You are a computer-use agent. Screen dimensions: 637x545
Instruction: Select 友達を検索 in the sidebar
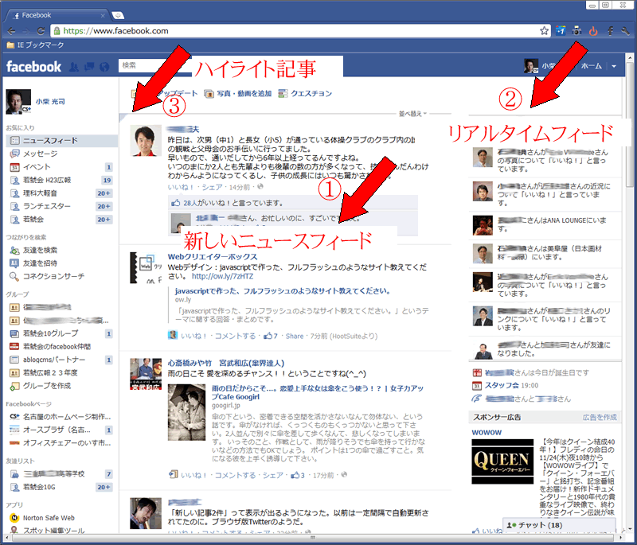(40, 251)
